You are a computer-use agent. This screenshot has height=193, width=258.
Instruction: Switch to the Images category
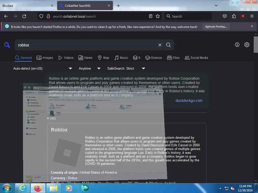pyautogui.click(x=45, y=58)
